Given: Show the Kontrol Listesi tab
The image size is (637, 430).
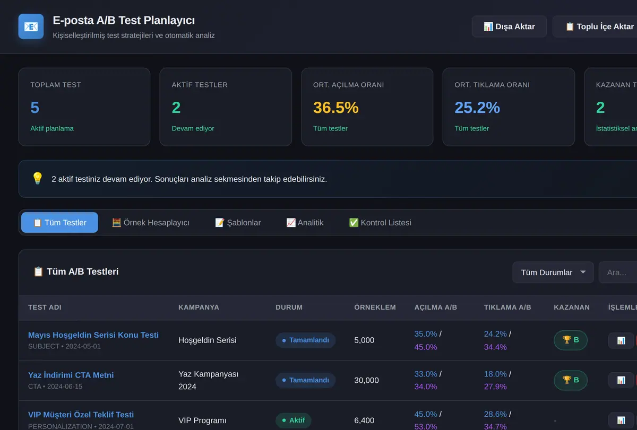Looking at the screenshot, I should point(380,223).
